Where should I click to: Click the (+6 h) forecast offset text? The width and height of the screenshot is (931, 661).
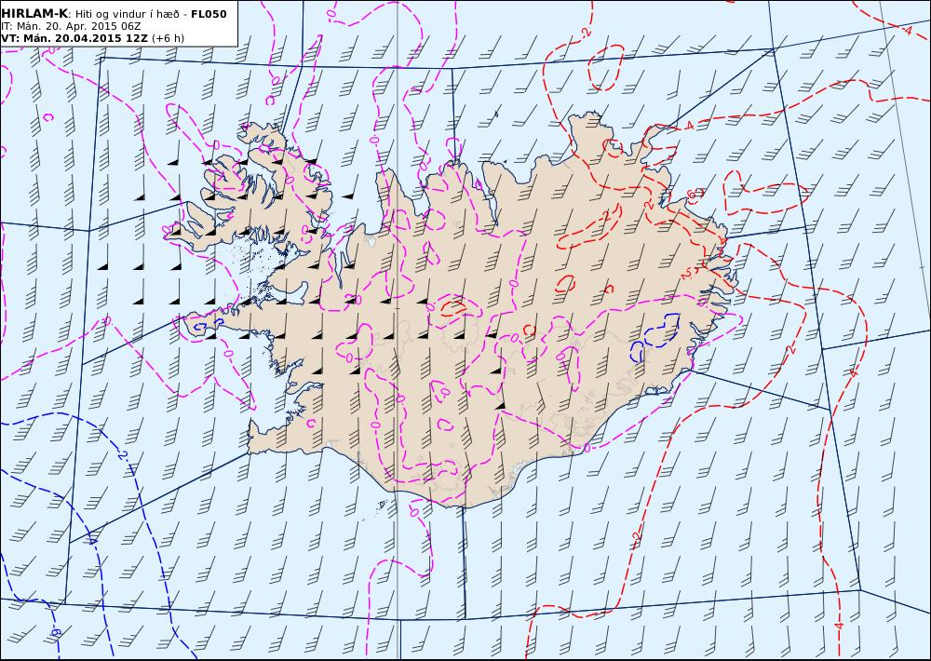168,38
